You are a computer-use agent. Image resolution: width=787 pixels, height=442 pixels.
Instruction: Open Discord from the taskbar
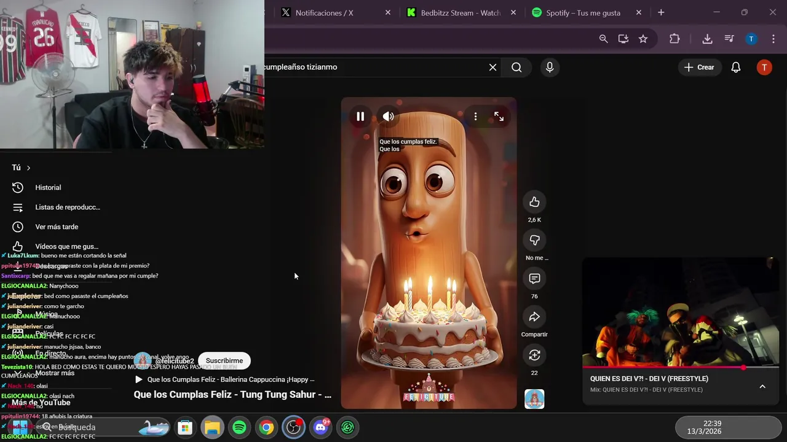(x=320, y=427)
